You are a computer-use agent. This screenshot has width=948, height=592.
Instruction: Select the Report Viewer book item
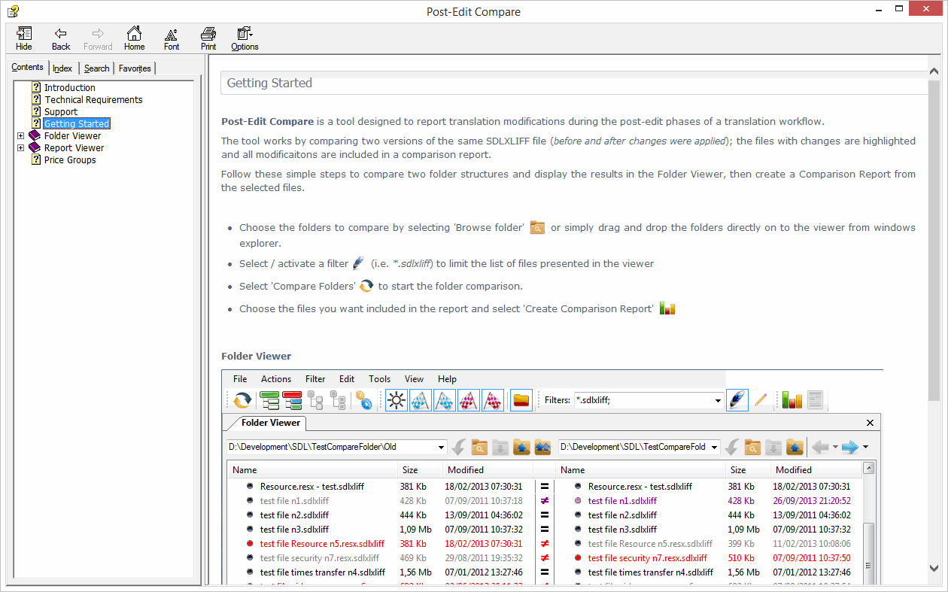point(74,148)
